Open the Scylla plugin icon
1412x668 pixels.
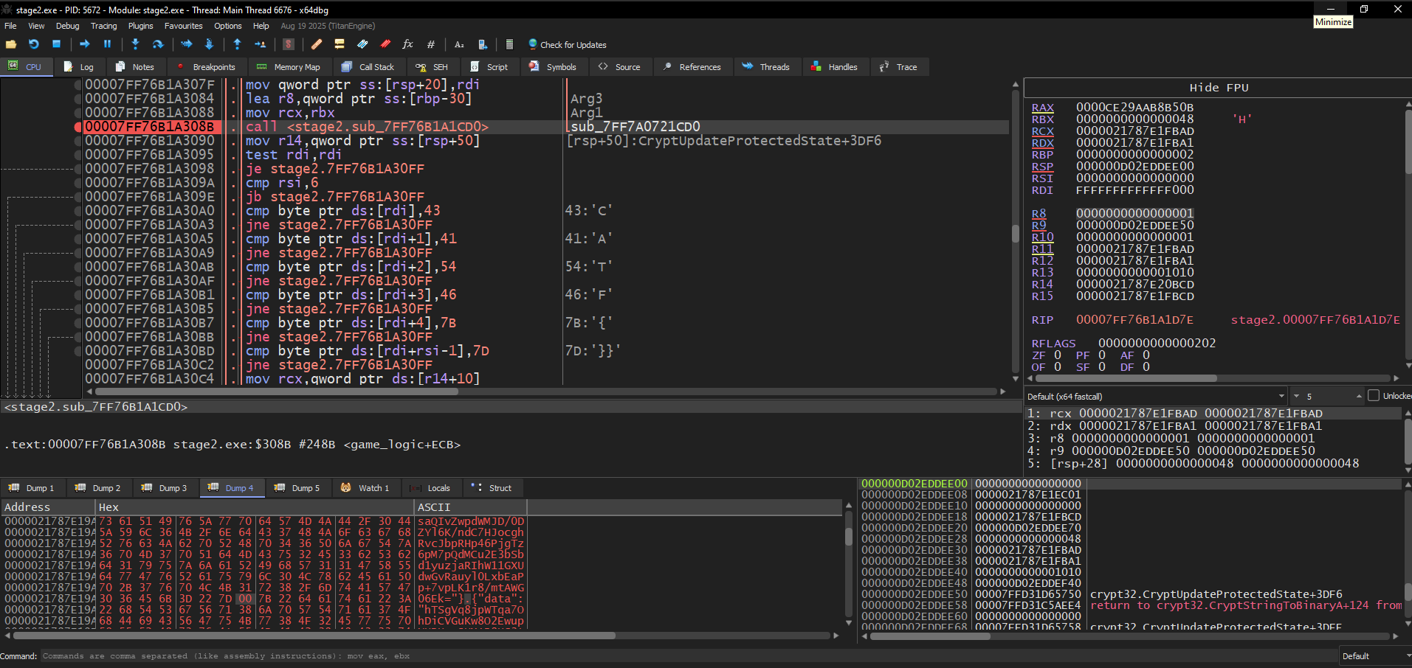click(289, 44)
